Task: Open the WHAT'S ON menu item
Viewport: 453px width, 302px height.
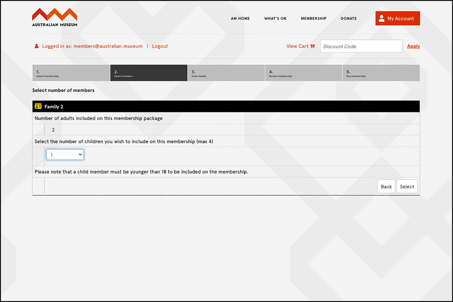Action: [275, 18]
